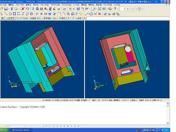Click the white color swatch in the toolbar
176x132 pixels.
pos(122,9)
